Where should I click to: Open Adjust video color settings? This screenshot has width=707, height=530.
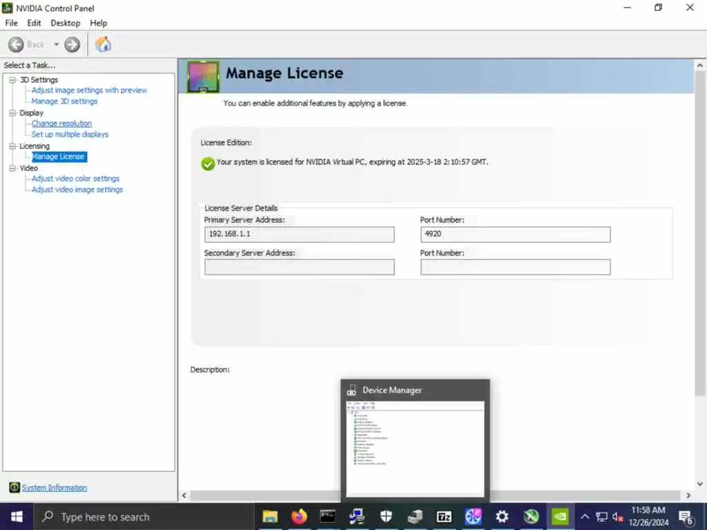[x=75, y=179]
